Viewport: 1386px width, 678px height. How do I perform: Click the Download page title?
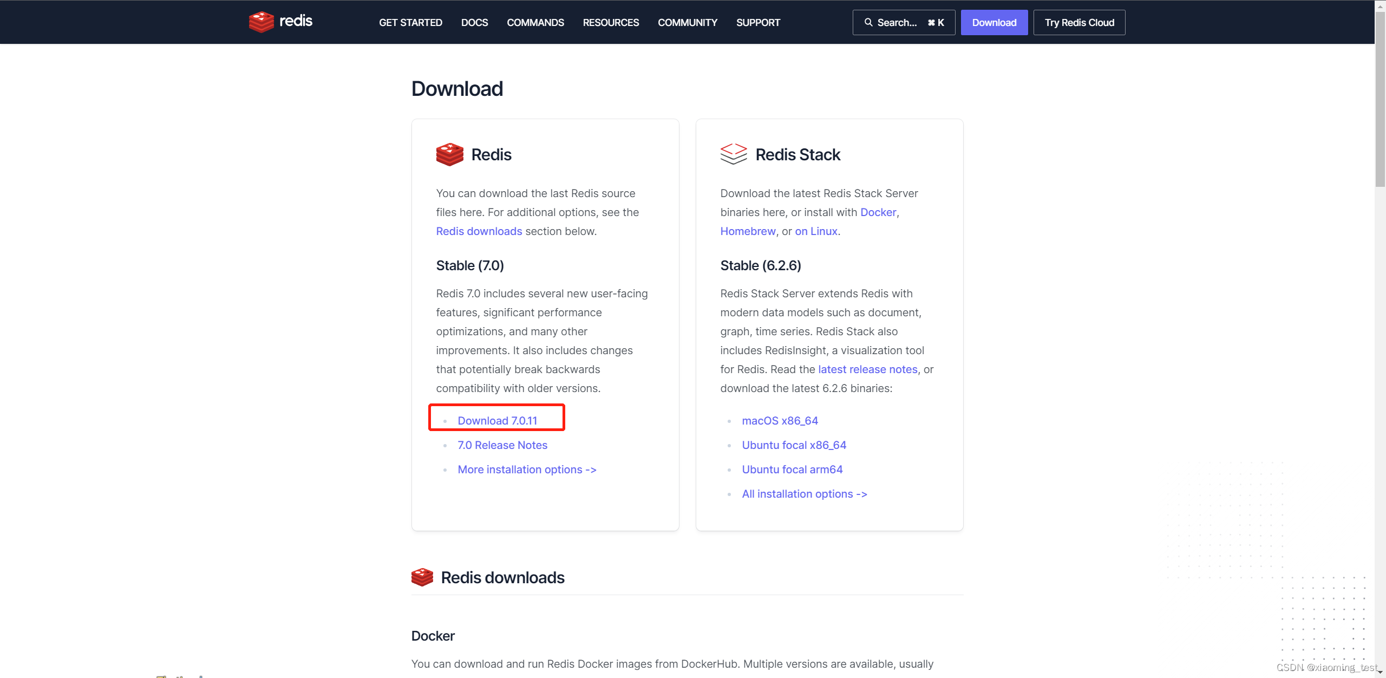tap(457, 88)
